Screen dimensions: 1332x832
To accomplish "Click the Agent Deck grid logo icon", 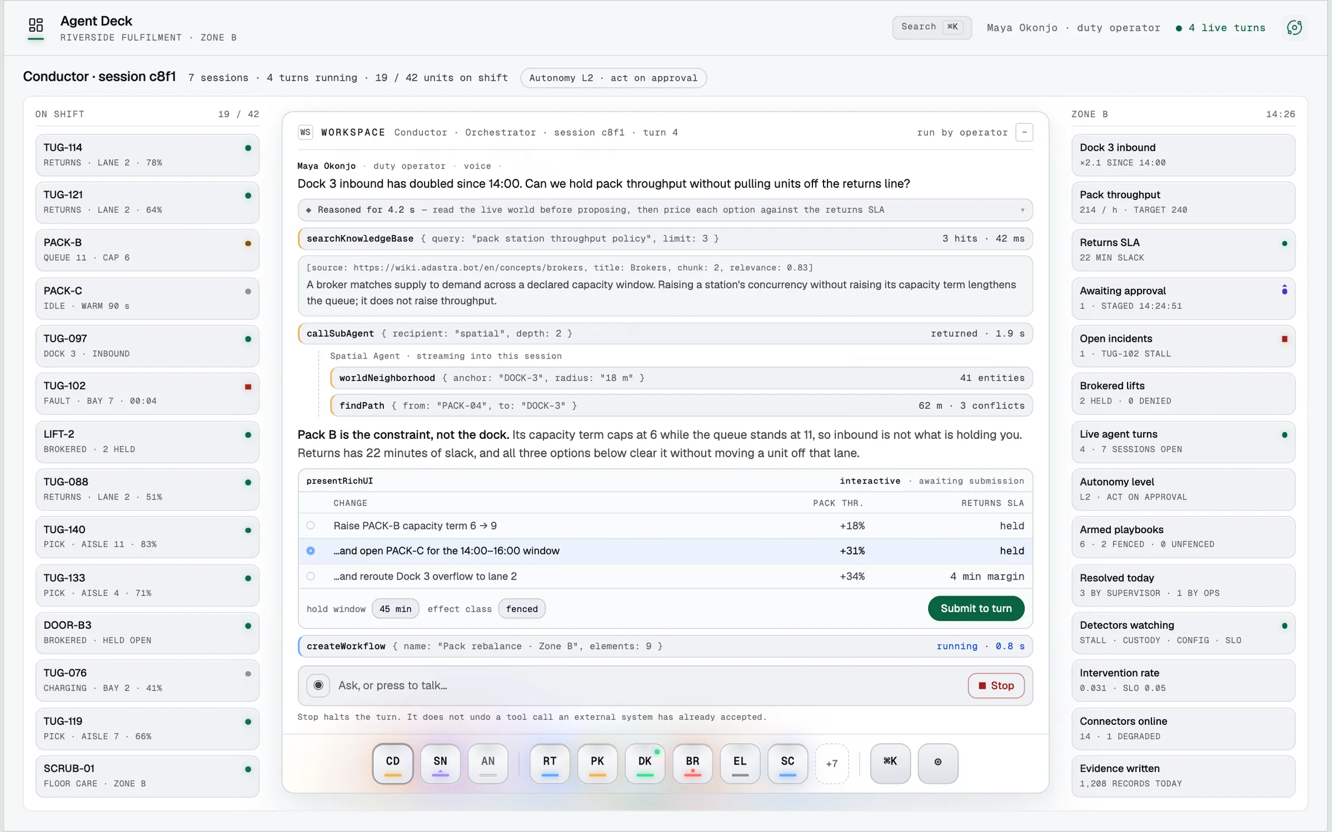I will coord(36,25).
